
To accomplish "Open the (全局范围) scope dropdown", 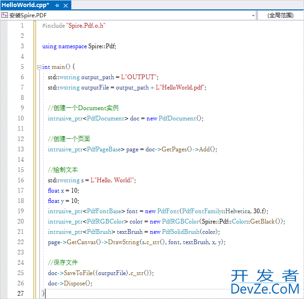I will click(x=281, y=15).
